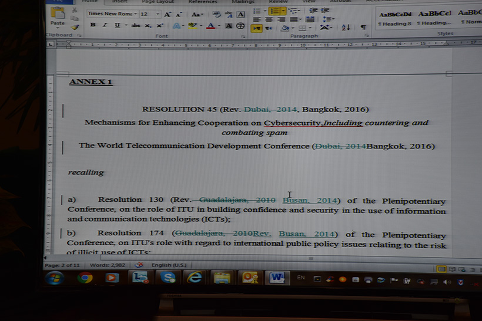Click the Windows Start orb
This screenshot has width=482, height=321.
point(55,278)
